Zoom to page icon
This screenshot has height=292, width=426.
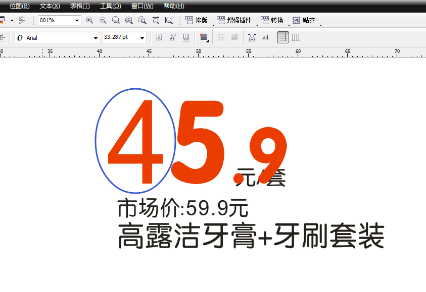click(142, 20)
